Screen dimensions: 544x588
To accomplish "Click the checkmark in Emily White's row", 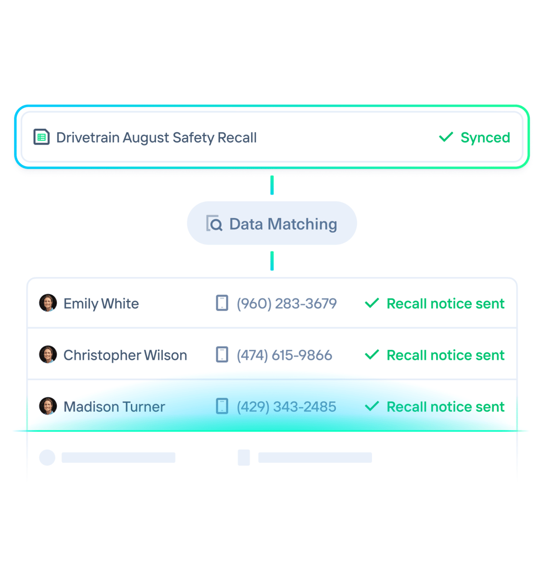I will click(372, 303).
